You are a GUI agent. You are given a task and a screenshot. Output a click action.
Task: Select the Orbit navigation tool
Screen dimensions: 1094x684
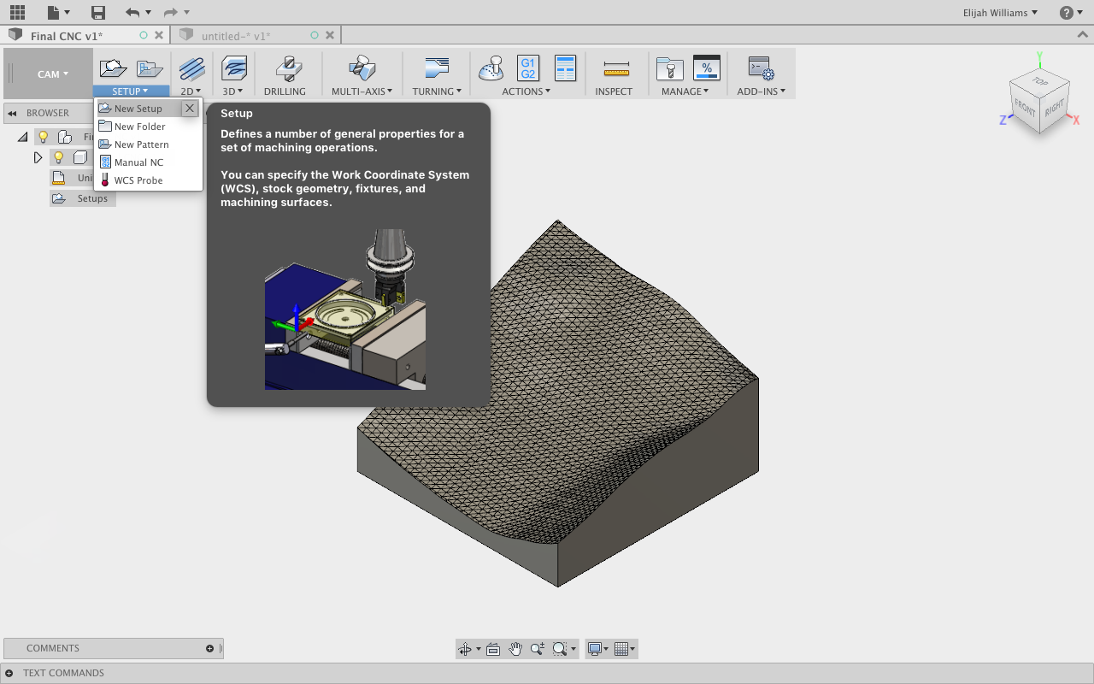(x=465, y=649)
